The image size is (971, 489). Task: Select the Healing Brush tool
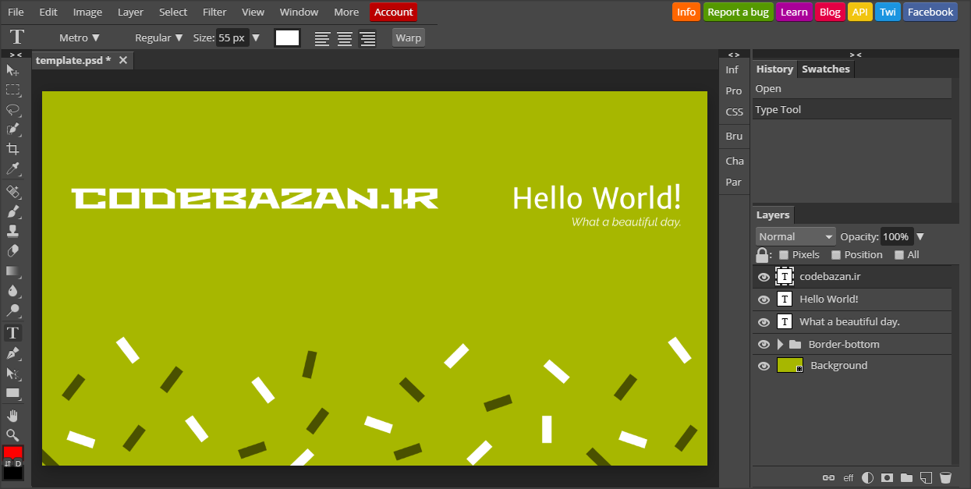13,191
